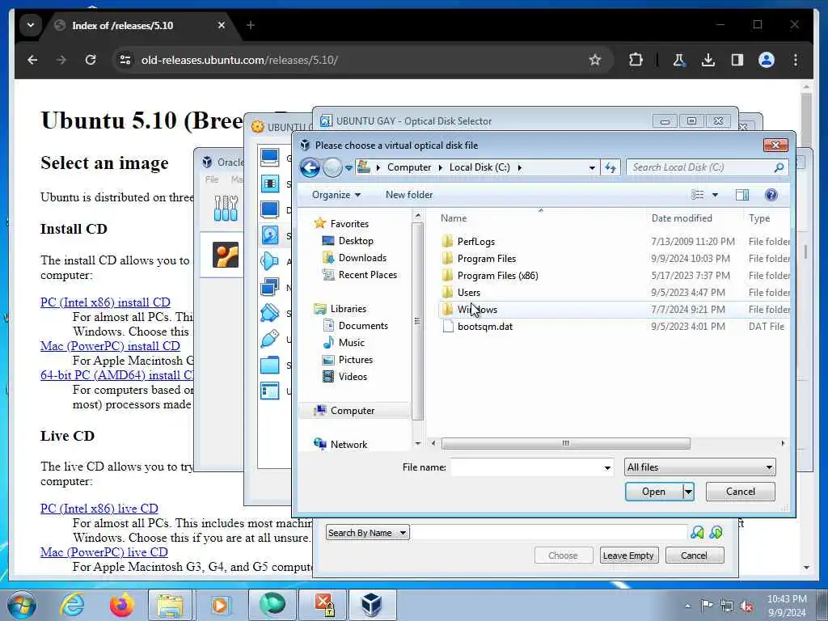828x621 pixels.
Task: Go back in the file dialog
Action: click(310, 168)
